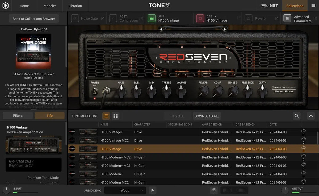Switch to the Collections tab
The width and height of the screenshot is (319, 196).
(x=295, y=6)
